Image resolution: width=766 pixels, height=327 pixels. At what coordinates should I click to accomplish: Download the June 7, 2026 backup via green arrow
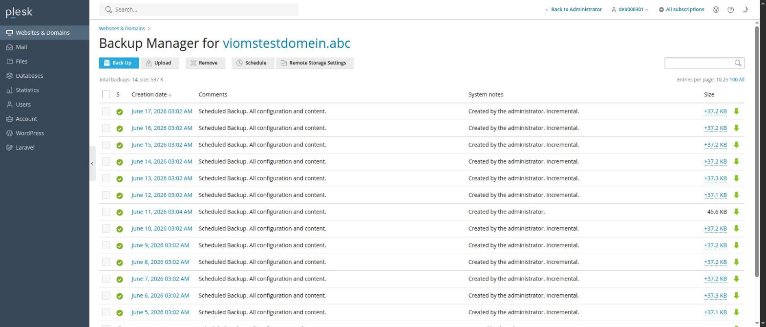click(736, 279)
